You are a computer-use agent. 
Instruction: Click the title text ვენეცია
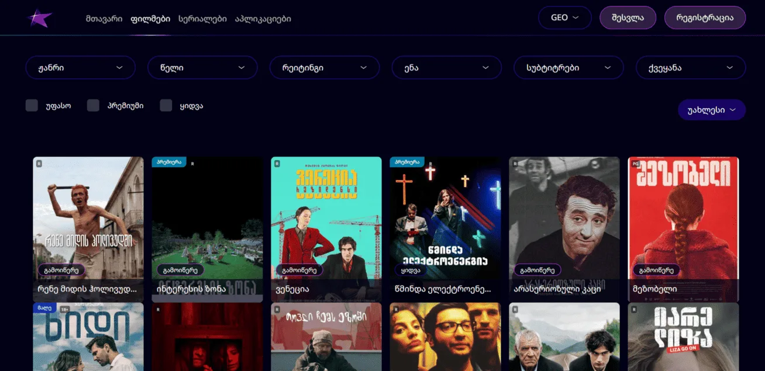[292, 289]
